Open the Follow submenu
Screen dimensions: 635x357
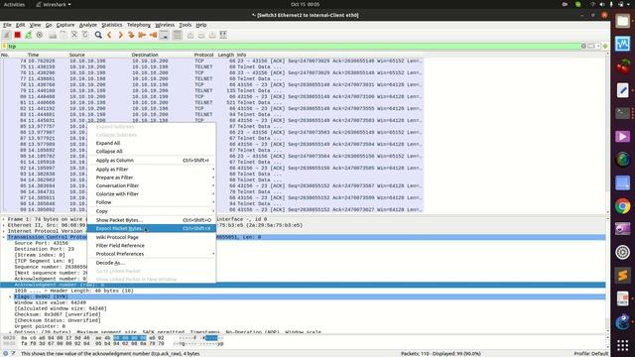point(152,202)
